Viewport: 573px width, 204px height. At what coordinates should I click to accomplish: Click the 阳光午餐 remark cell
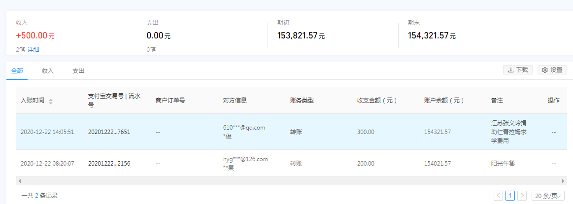503,164
